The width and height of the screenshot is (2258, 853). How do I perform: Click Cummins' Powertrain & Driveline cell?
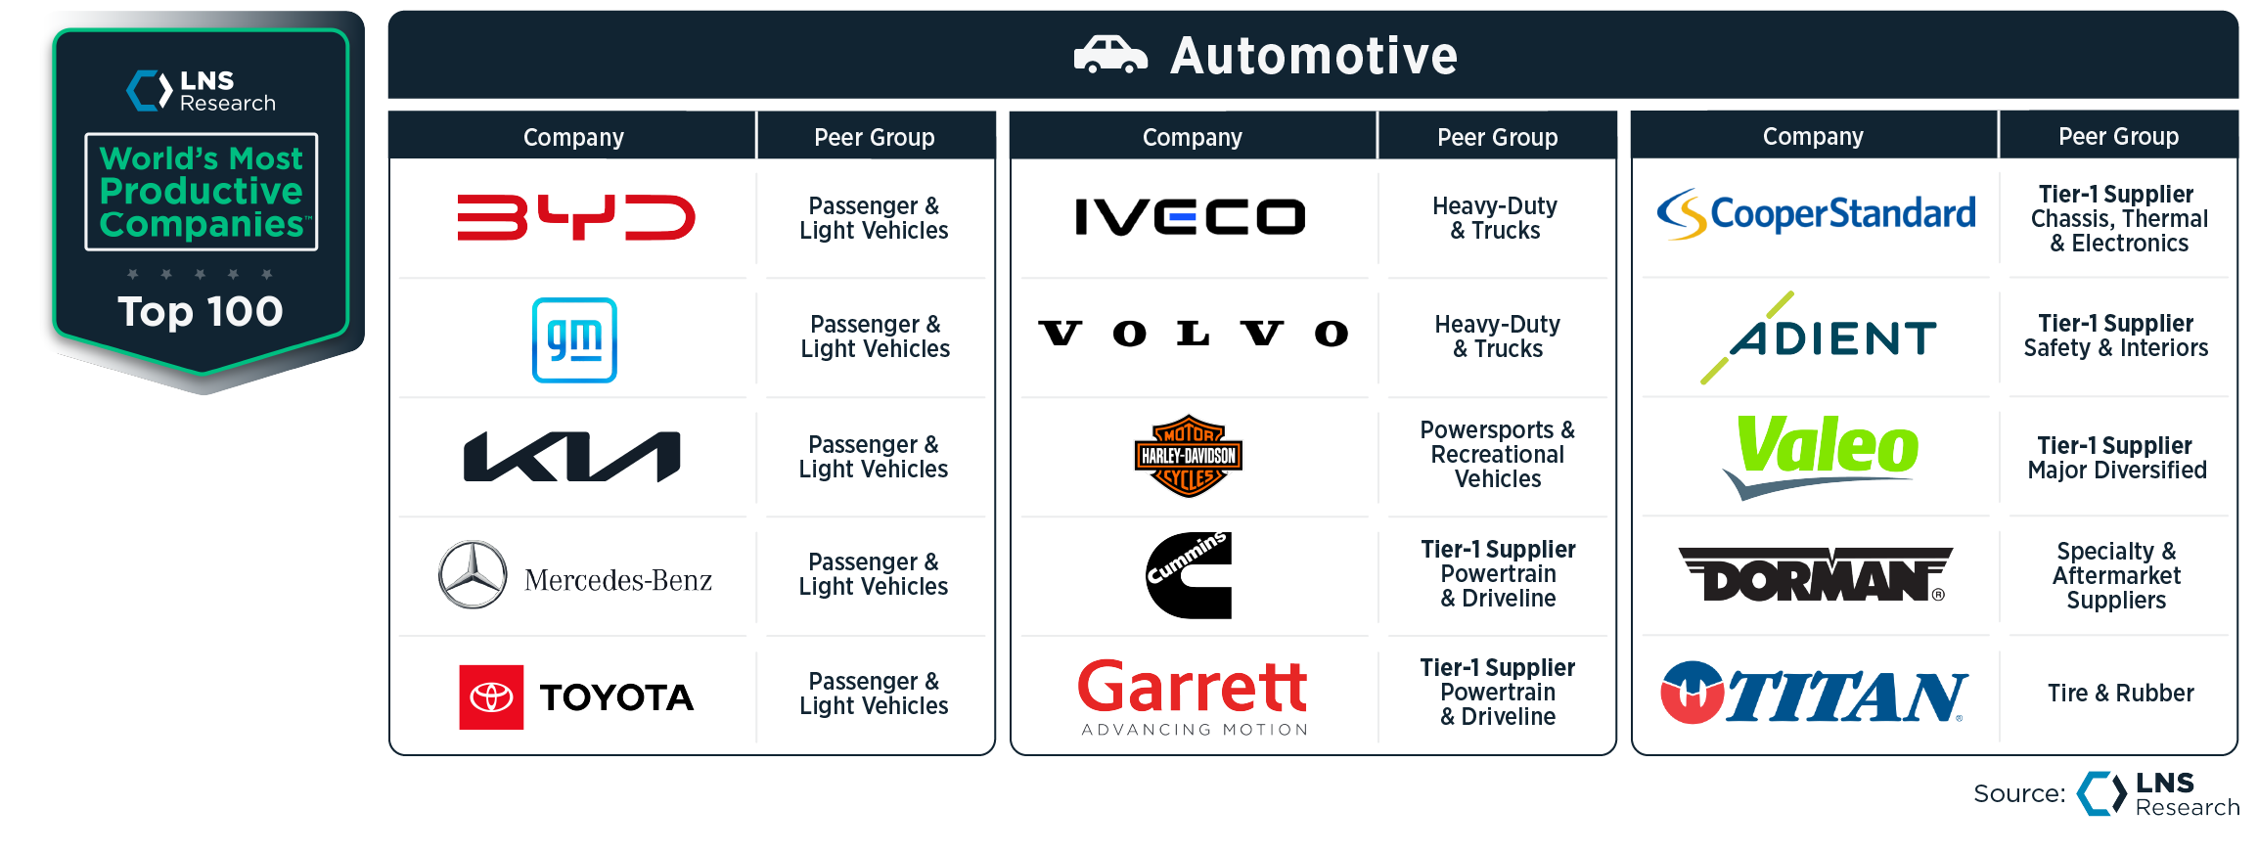tap(1498, 573)
